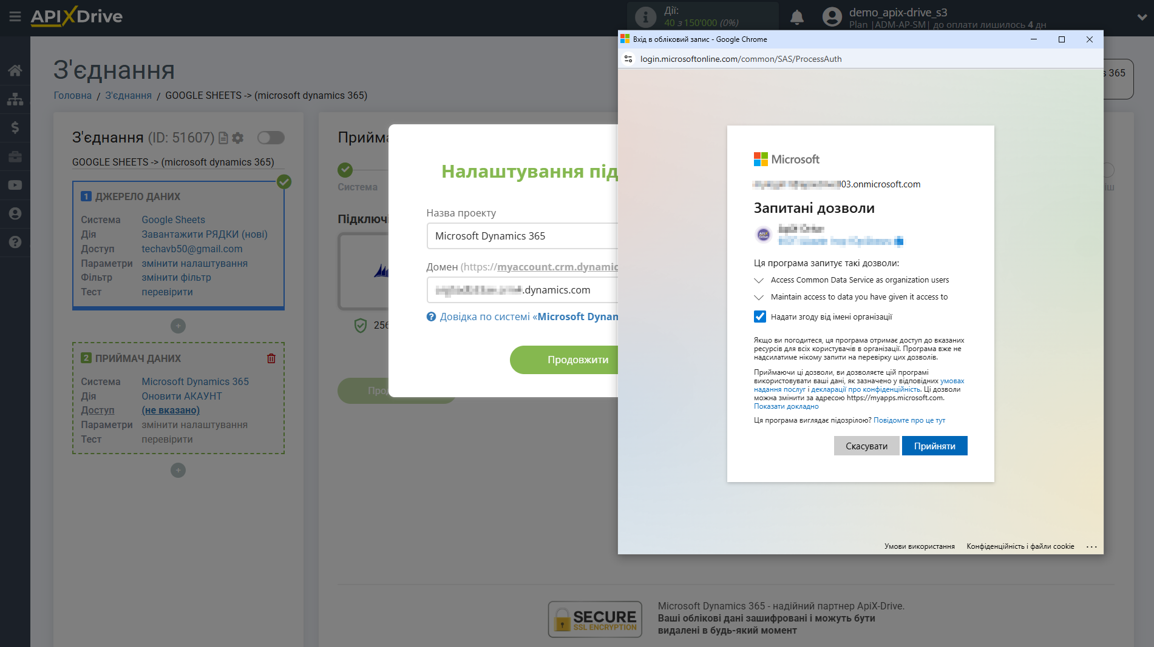Expand Maintain access to data permission
1154x647 pixels.
pos(759,297)
